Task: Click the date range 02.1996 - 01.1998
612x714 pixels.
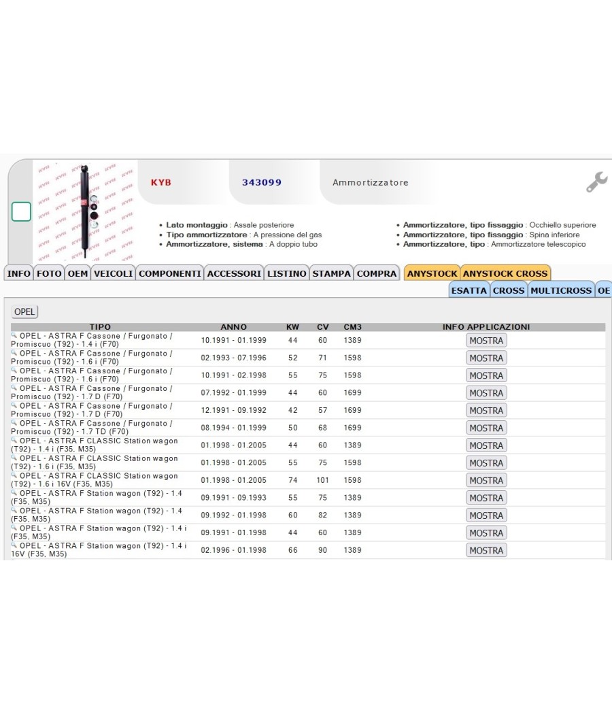Action: pos(234,550)
